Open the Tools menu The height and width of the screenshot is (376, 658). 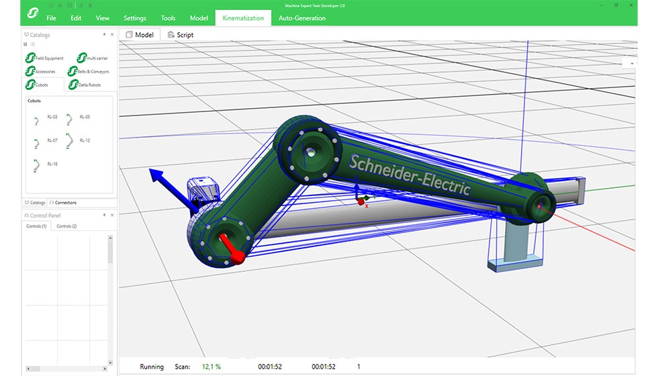[168, 18]
